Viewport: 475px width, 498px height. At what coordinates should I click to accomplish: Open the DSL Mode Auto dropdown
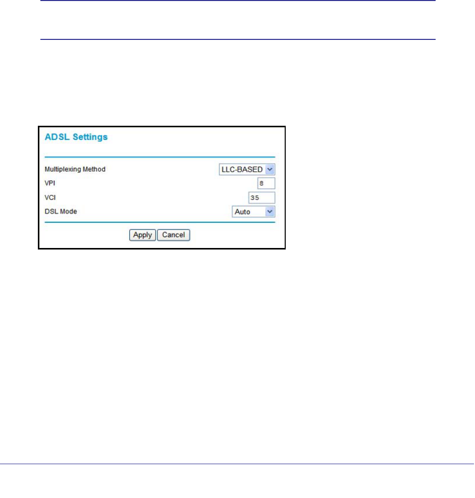254,212
